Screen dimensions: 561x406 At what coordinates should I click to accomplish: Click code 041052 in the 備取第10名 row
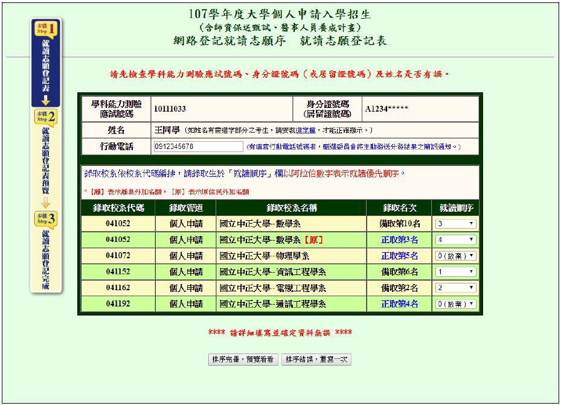(118, 224)
